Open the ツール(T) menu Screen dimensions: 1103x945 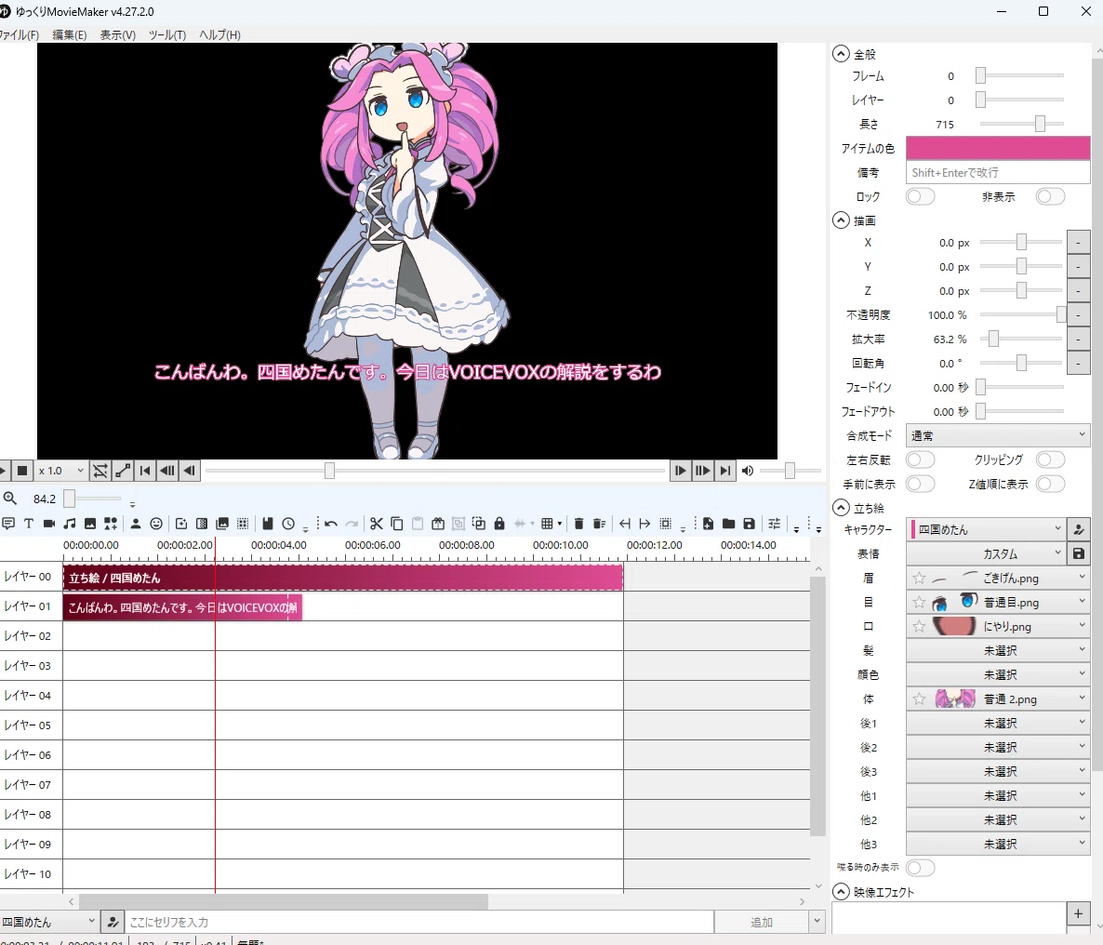167,34
